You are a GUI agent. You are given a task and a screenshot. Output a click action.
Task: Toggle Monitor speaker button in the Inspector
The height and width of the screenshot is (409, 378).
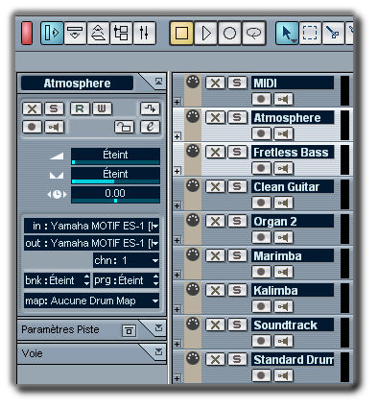click(54, 127)
